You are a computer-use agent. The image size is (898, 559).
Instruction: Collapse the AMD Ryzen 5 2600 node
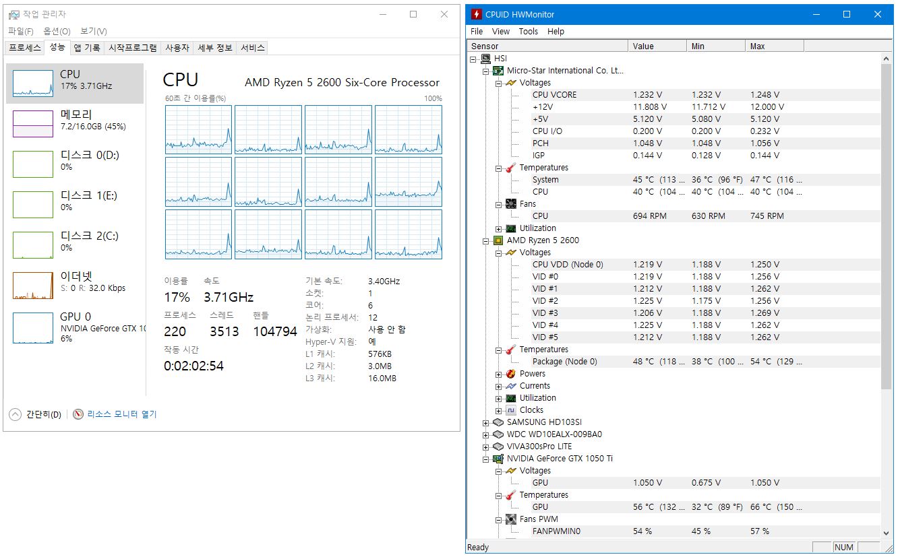pos(486,240)
